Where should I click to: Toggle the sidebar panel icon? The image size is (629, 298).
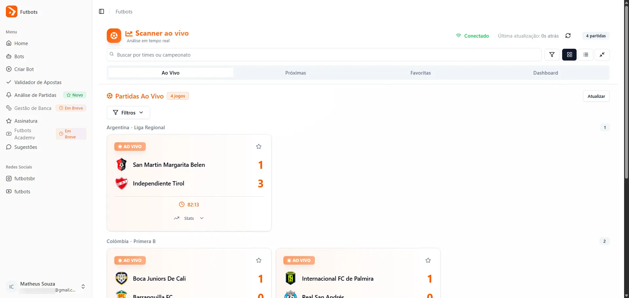pos(102,11)
